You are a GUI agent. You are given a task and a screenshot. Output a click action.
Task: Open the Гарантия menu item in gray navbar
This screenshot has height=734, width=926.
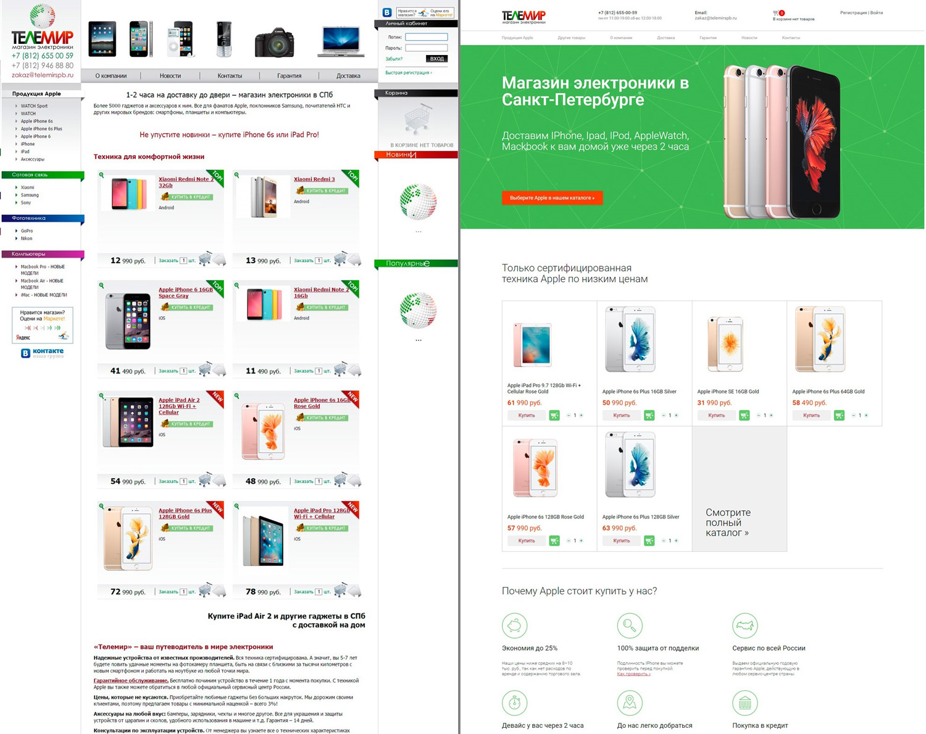(x=289, y=76)
